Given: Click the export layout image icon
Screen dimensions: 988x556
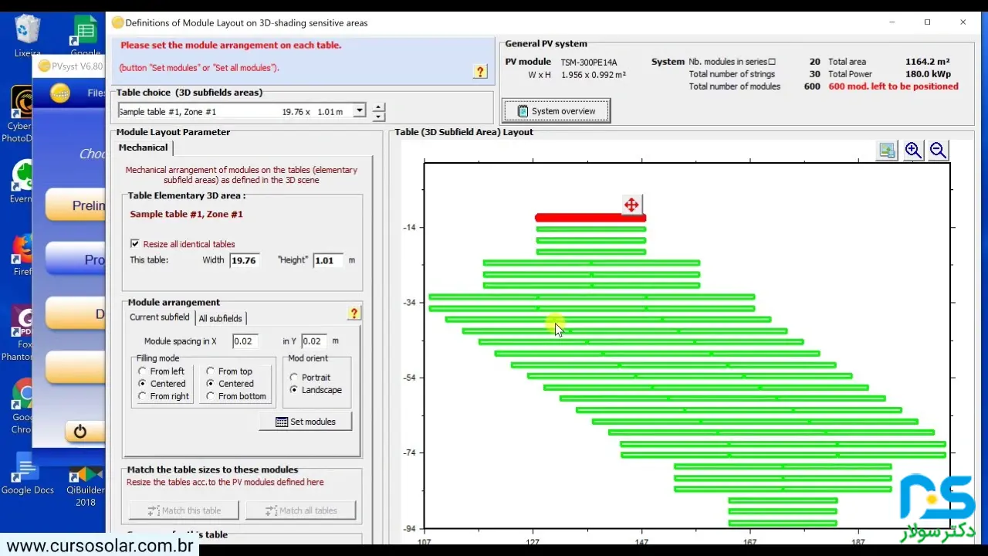Looking at the screenshot, I should [888, 151].
